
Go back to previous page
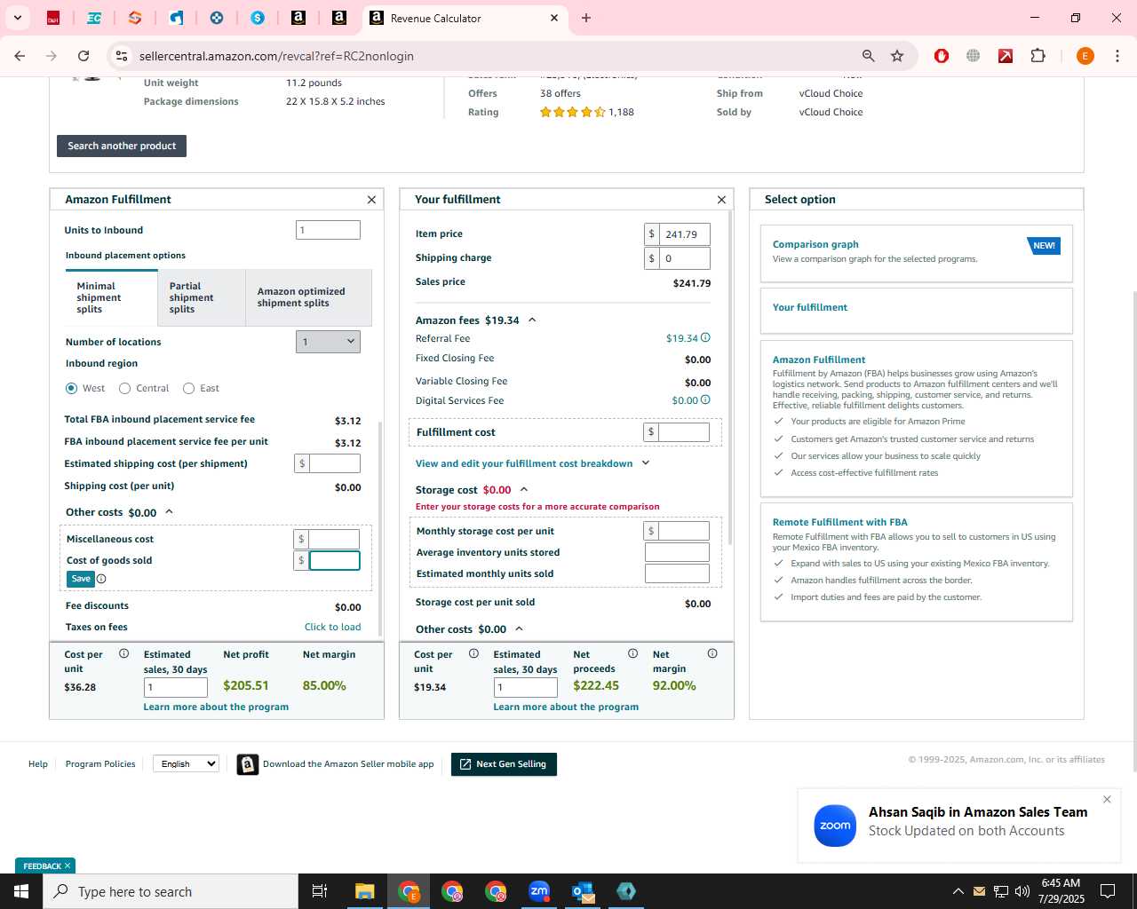point(20,56)
